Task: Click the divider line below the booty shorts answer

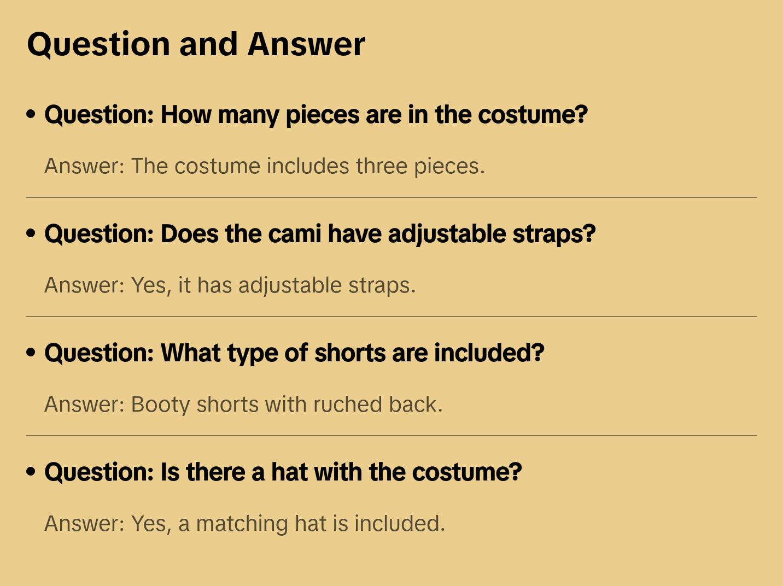Action: pos(391,436)
